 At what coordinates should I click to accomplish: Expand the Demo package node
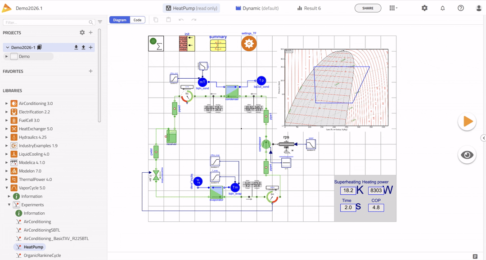pos(7,57)
